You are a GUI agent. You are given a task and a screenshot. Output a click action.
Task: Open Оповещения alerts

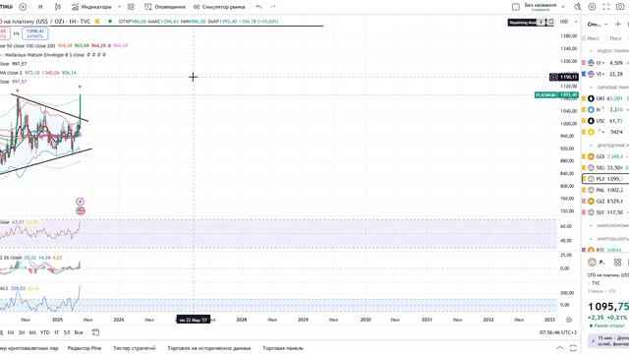(165, 7)
